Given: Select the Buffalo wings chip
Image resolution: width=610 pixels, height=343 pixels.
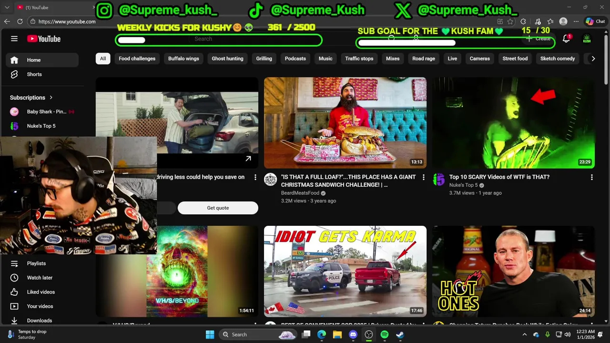Looking at the screenshot, I should [183, 59].
